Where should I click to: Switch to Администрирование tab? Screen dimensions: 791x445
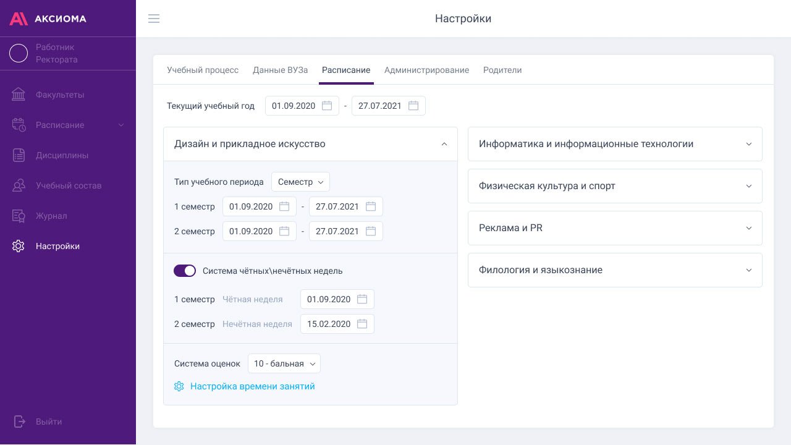click(x=426, y=70)
